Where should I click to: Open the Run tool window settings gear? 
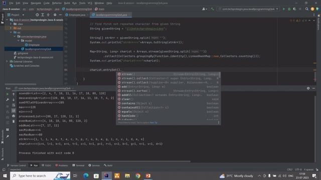click(308, 88)
